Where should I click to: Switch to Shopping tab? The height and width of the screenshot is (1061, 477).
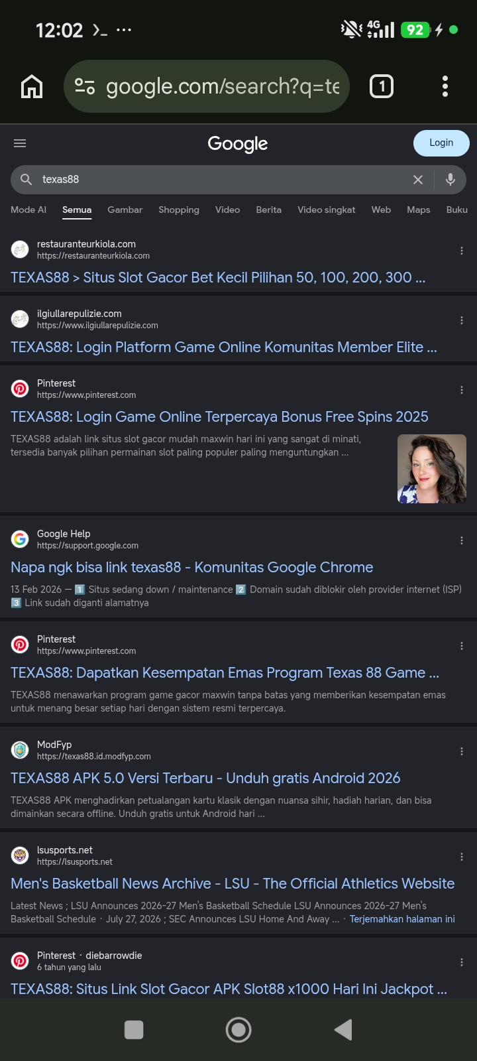pos(179,210)
